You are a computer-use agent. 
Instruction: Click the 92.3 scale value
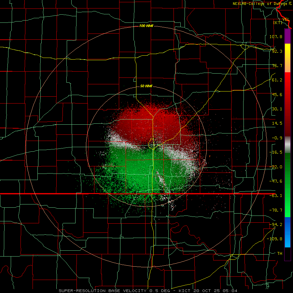[277, 51]
